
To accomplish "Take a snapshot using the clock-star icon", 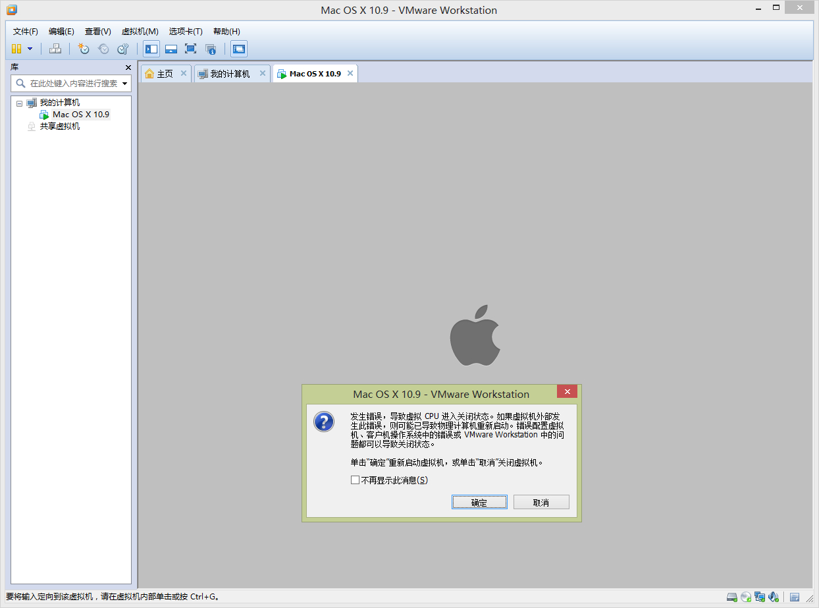I will 84,49.
